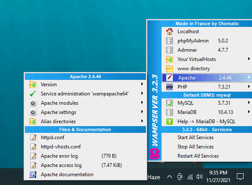Click the www directory folder icon

coord(170,69)
